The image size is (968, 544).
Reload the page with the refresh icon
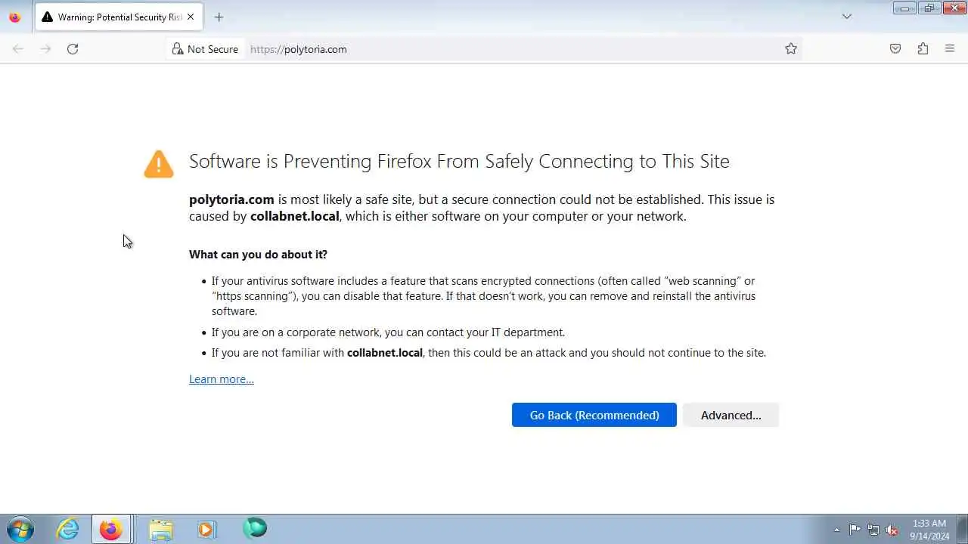tap(73, 49)
